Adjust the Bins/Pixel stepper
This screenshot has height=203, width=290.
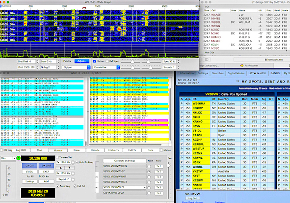38,61
